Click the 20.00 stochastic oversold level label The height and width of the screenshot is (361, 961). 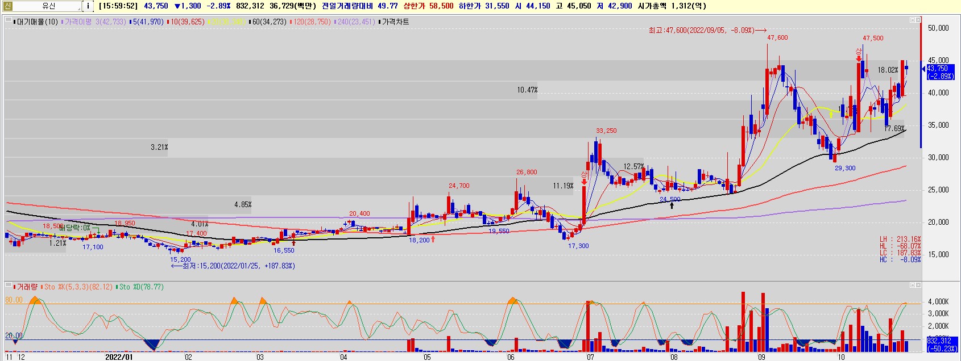(x=14, y=335)
